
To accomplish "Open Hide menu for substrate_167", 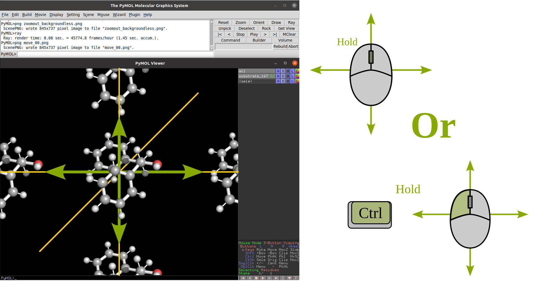I will (288, 76).
